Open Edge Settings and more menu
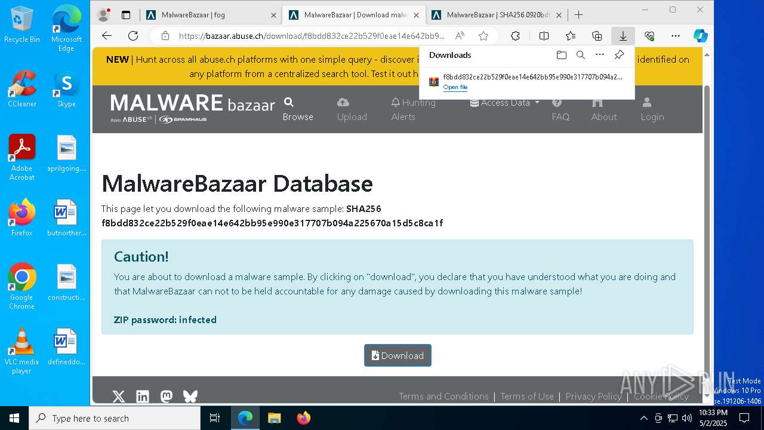Screen dimensions: 764x430 pyautogui.click(x=676, y=36)
